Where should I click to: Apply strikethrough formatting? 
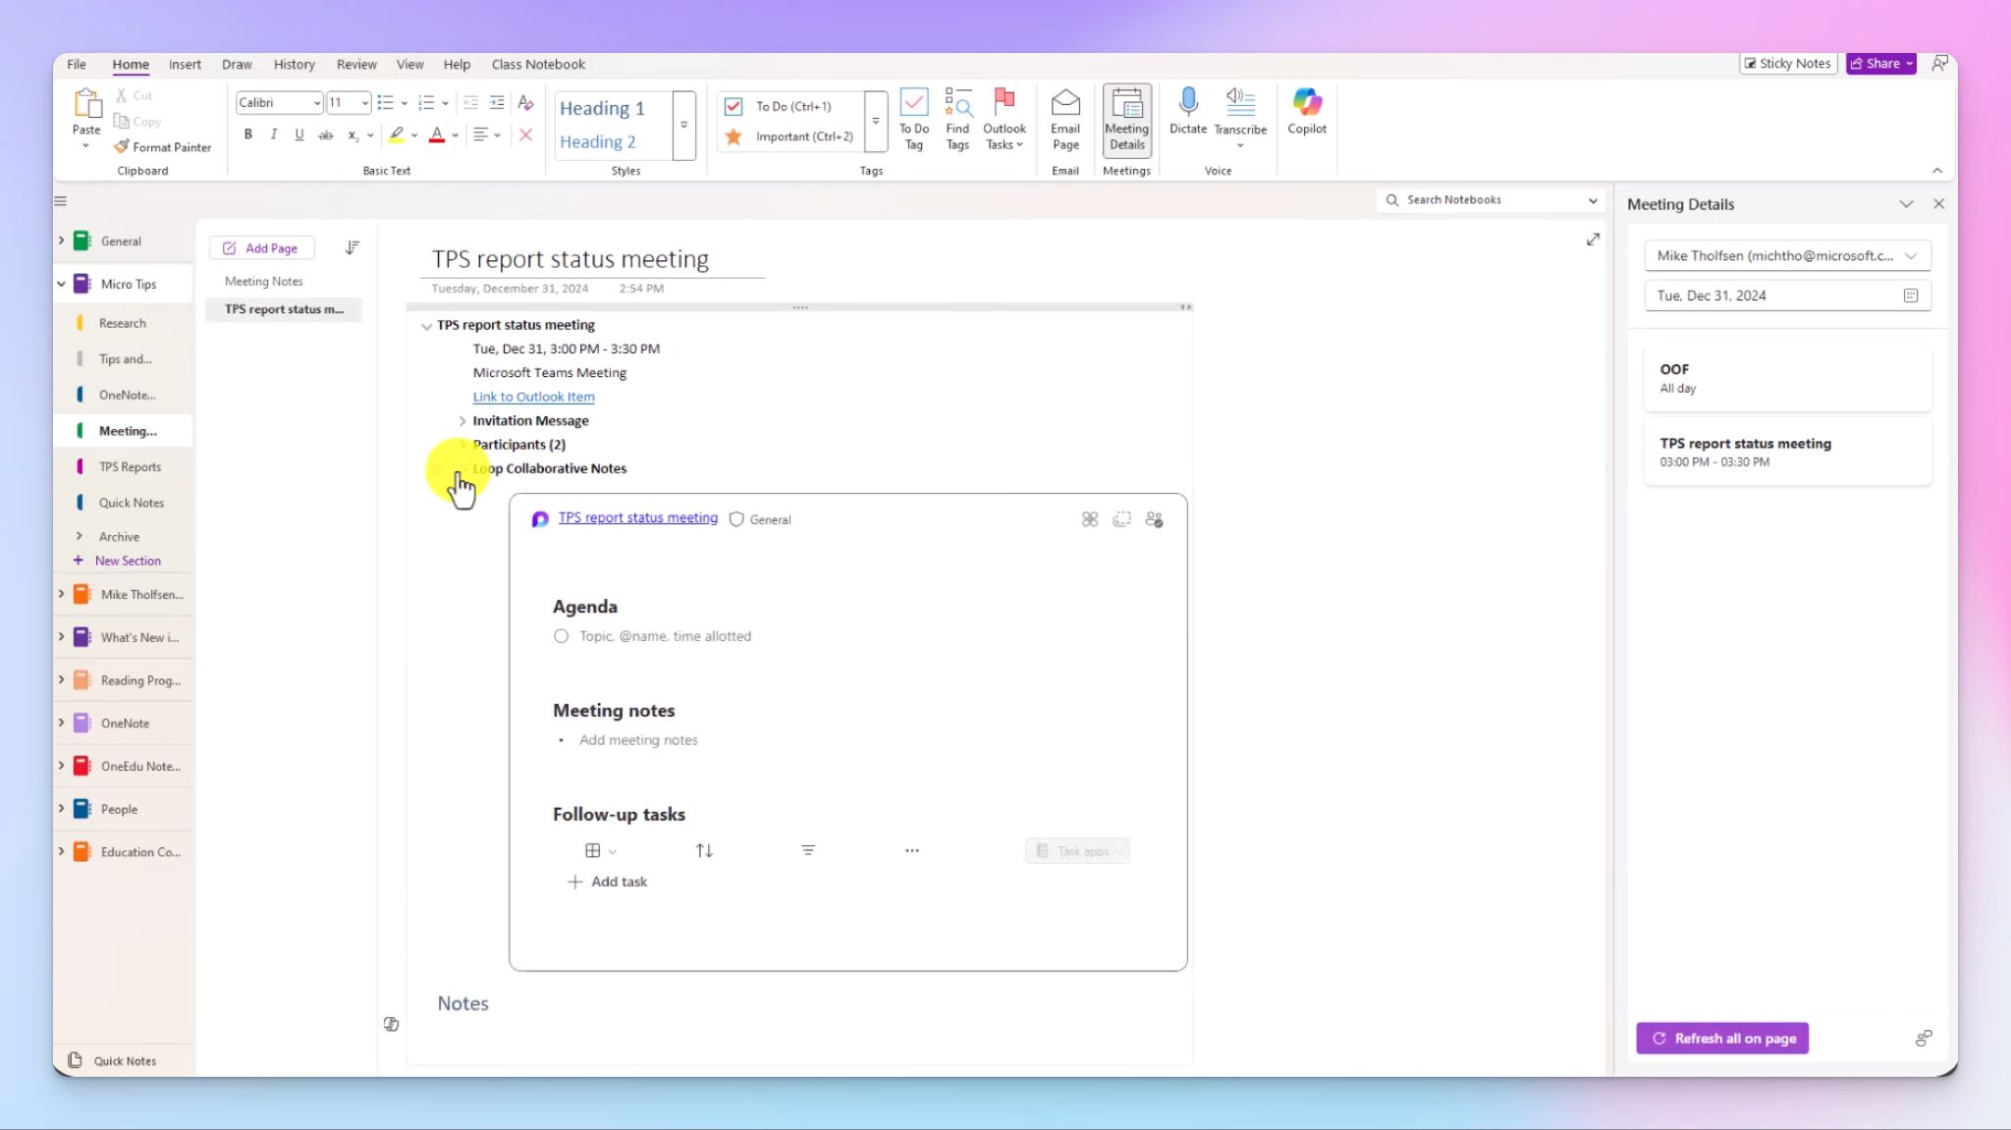pyautogui.click(x=325, y=135)
